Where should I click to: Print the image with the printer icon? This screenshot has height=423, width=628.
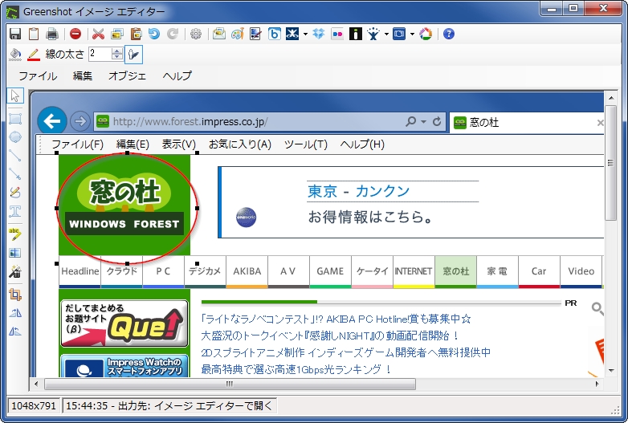(52, 34)
